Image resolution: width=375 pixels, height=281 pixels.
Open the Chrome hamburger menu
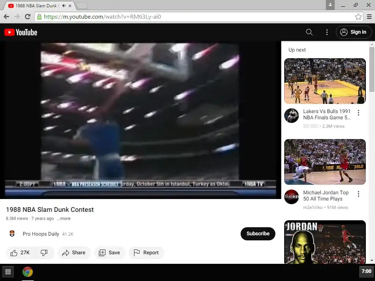coord(369,16)
